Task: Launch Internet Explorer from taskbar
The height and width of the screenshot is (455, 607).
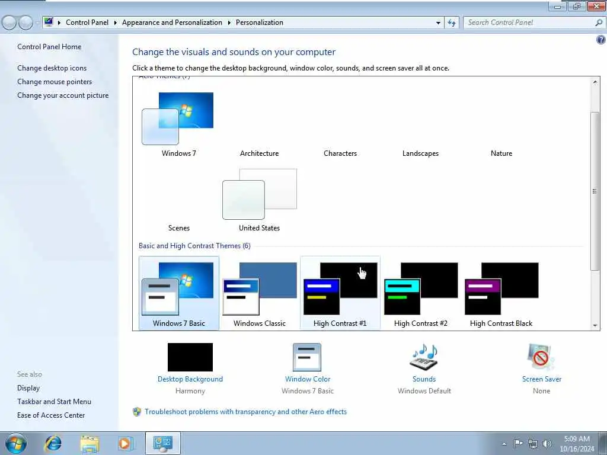Action: tap(53, 443)
